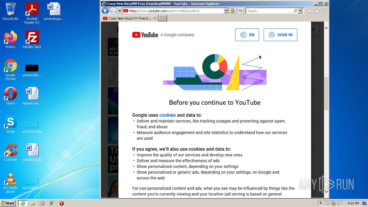Click the search magnifier icon
Viewport: 368px width, 207px height.
tap(295, 11)
